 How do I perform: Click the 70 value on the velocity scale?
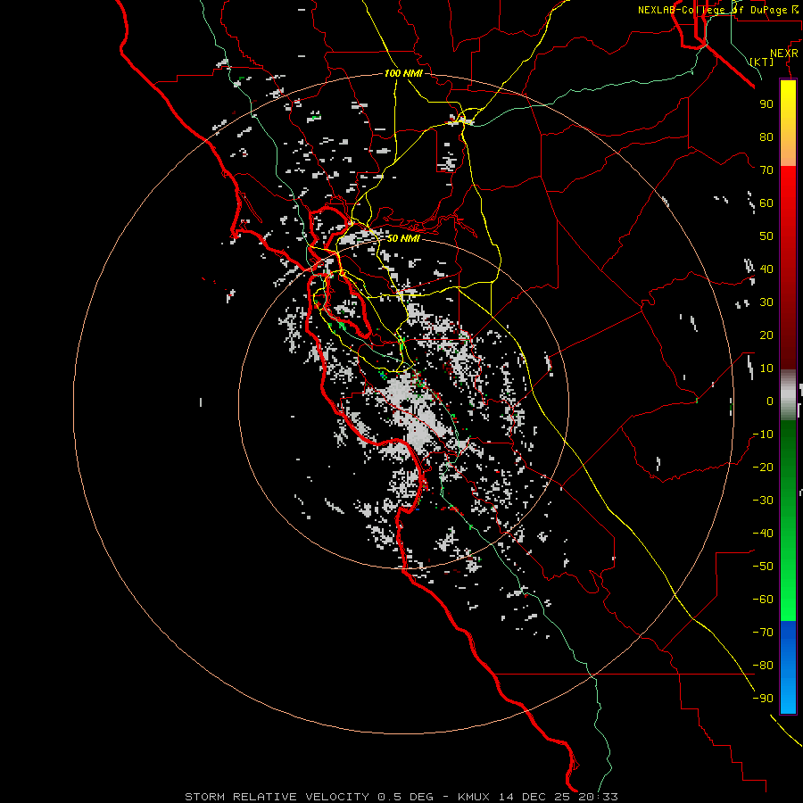pos(766,170)
